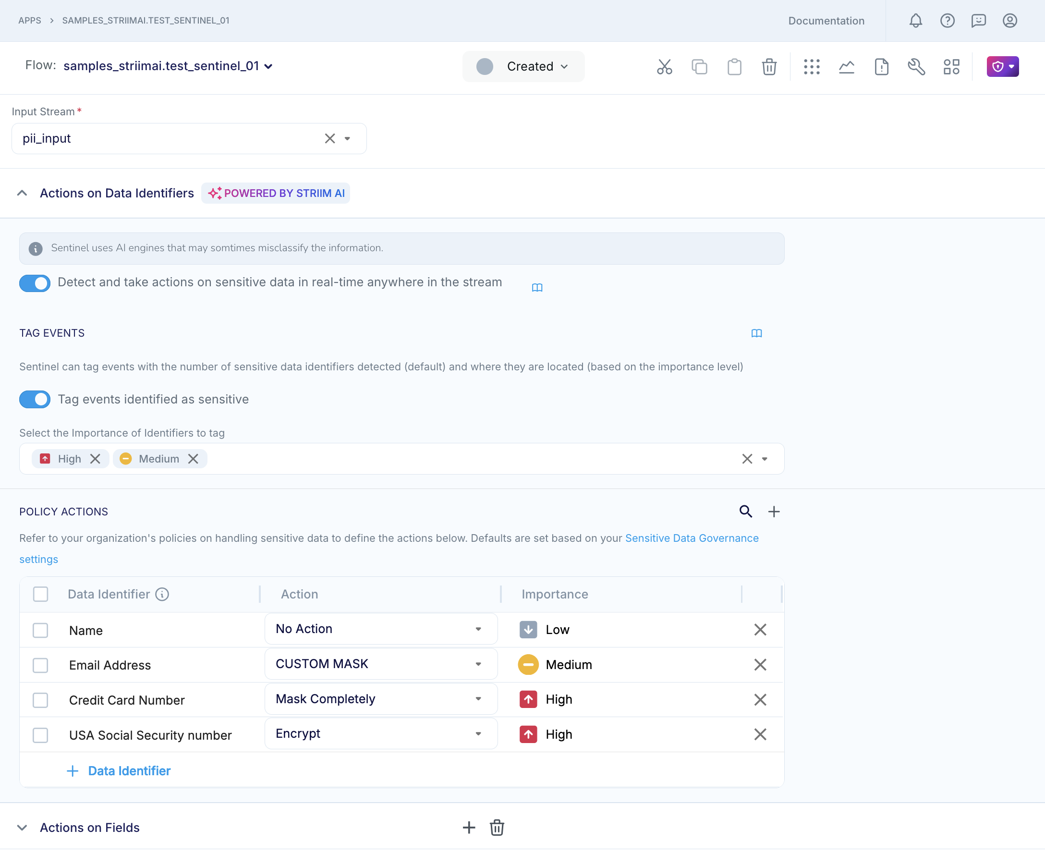
Task: Navigate to APPS in the breadcrumb
Action: tap(29, 21)
